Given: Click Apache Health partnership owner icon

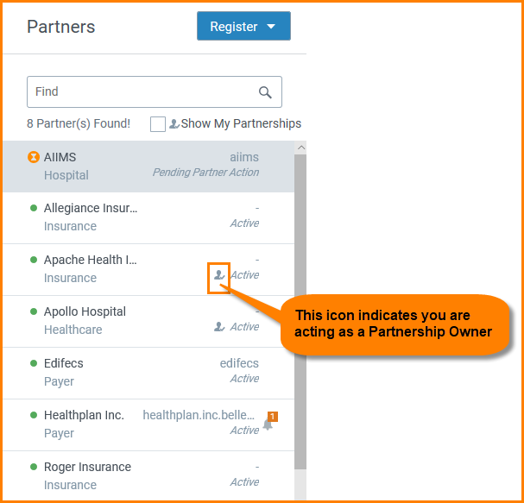Looking at the screenshot, I should point(219,275).
